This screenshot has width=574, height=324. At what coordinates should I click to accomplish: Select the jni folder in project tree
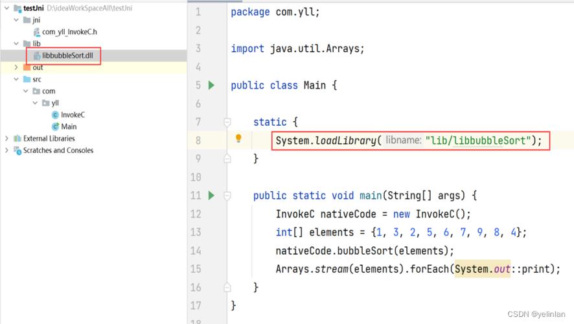36,20
